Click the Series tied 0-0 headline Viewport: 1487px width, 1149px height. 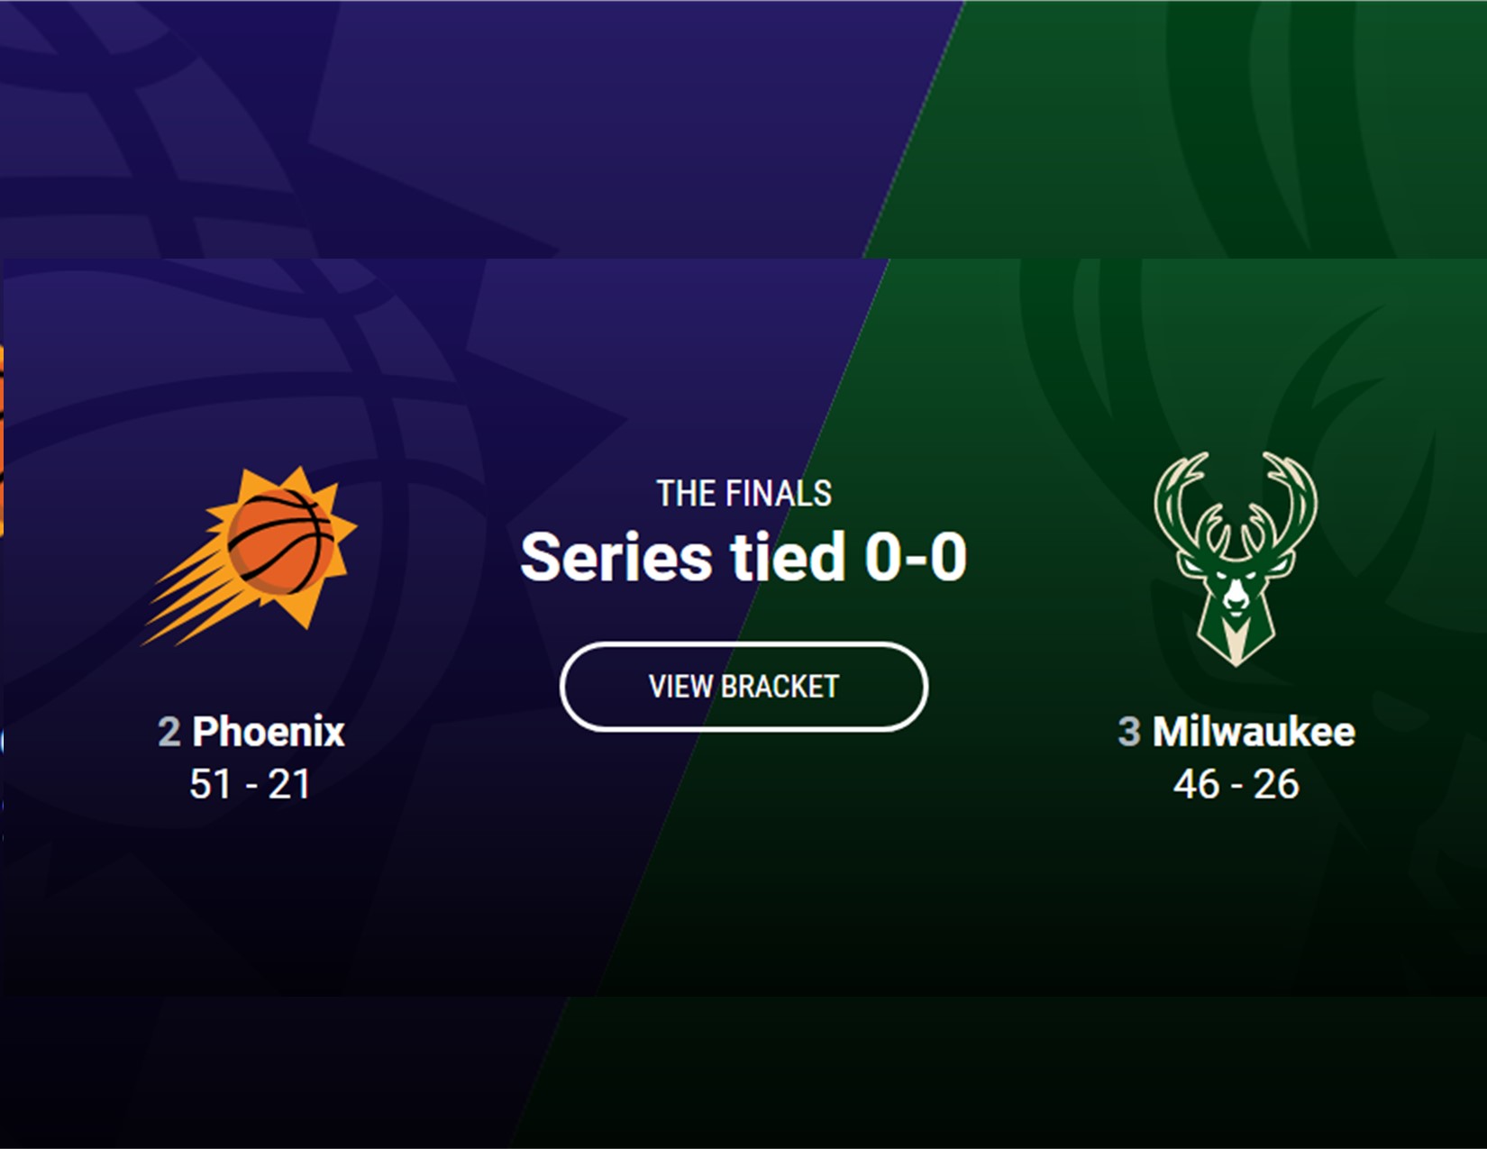click(743, 557)
